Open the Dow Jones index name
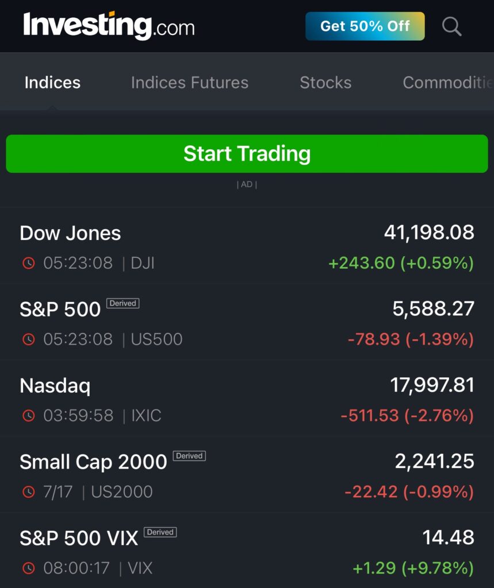 click(x=70, y=233)
